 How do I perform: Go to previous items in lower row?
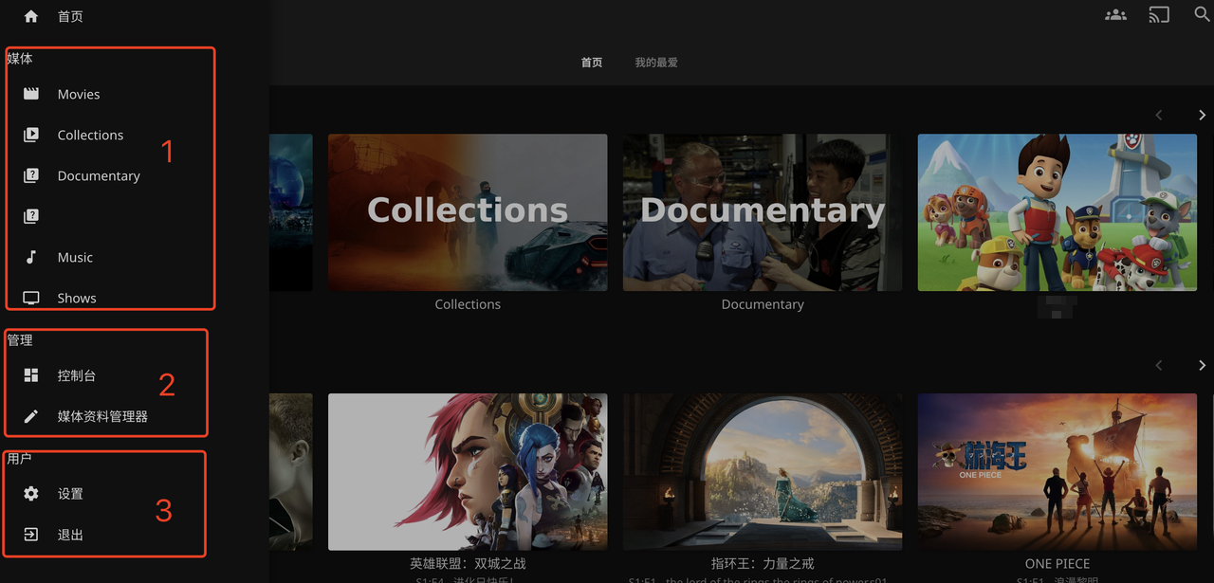tap(1159, 366)
